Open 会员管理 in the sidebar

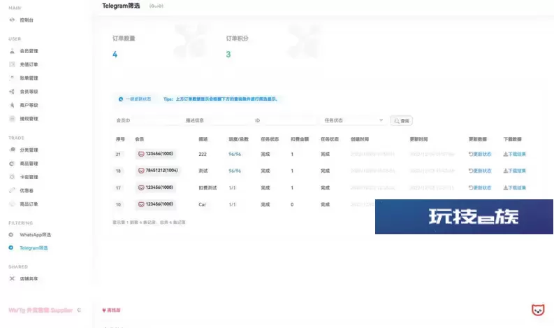click(x=29, y=51)
